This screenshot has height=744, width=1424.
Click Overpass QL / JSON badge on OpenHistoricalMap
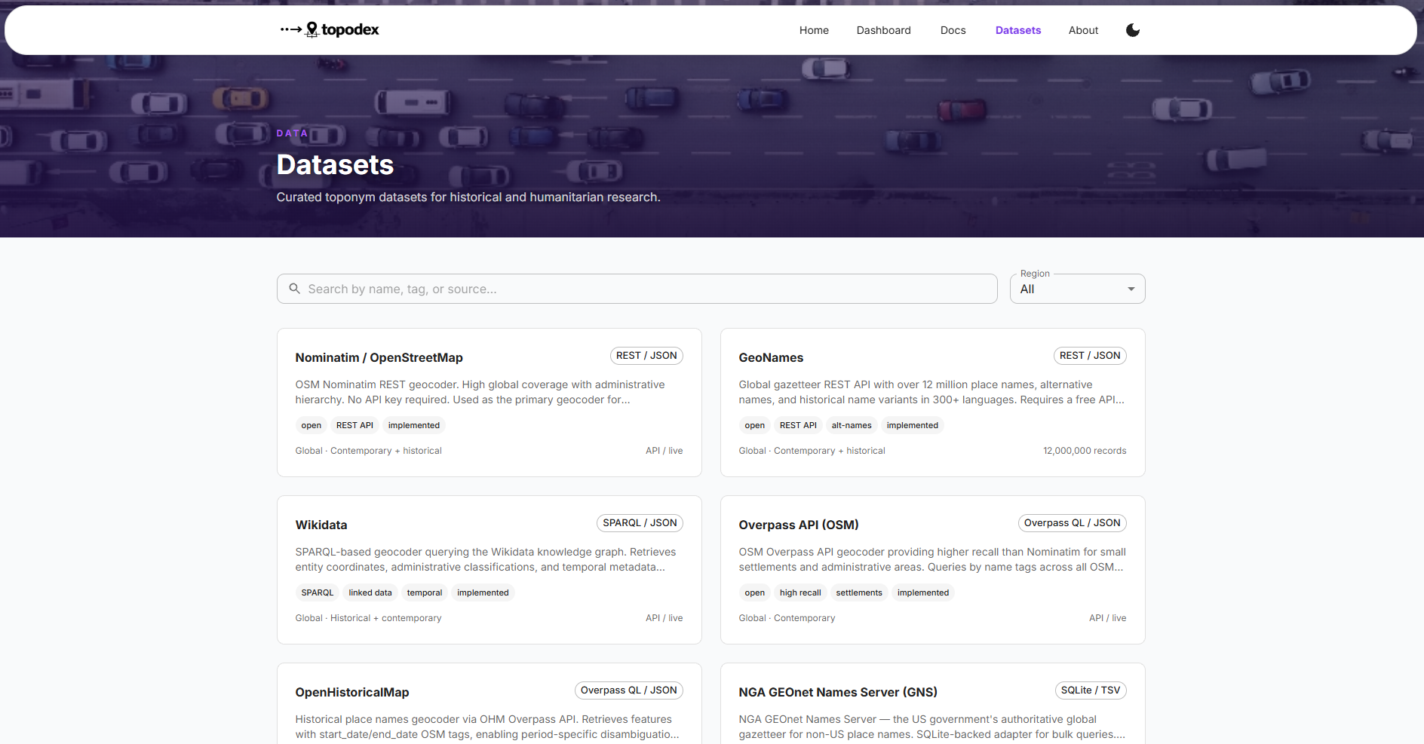[x=628, y=690]
